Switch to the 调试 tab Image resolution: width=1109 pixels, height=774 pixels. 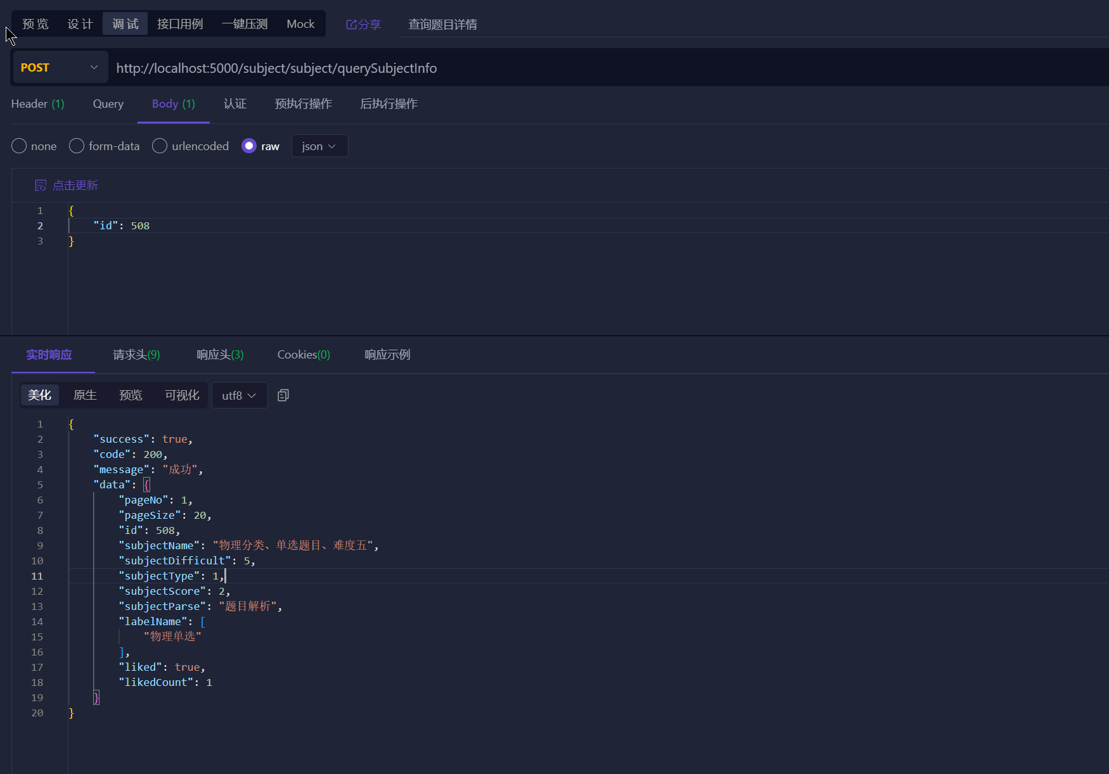[125, 24]
